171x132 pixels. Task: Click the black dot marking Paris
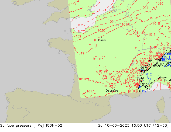click(102, 38)
